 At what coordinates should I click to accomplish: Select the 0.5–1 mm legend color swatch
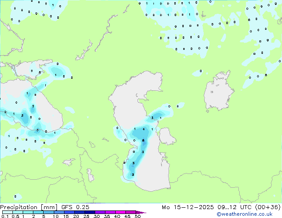pos(18,212)
